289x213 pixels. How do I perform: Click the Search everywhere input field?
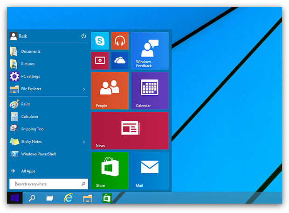tap(48, 184)
